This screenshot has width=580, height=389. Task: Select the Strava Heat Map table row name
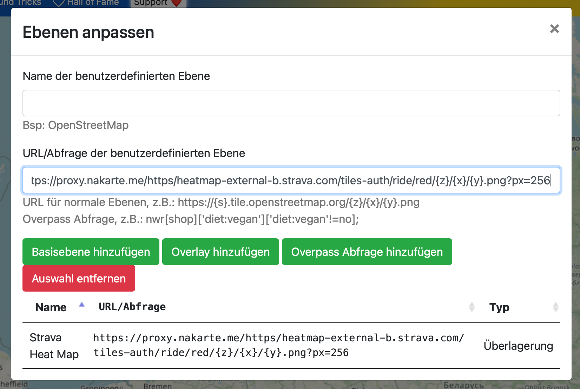pos(54,346)
